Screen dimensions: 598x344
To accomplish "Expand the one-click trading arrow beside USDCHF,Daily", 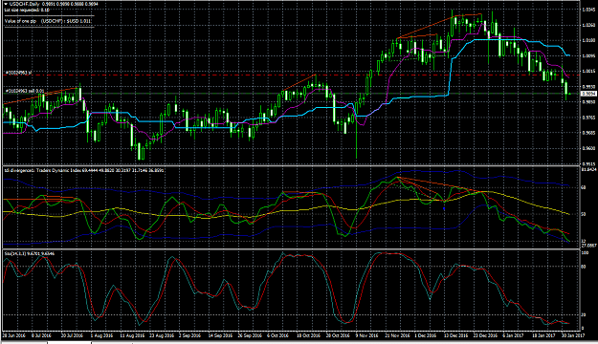I will pos(6,4).
